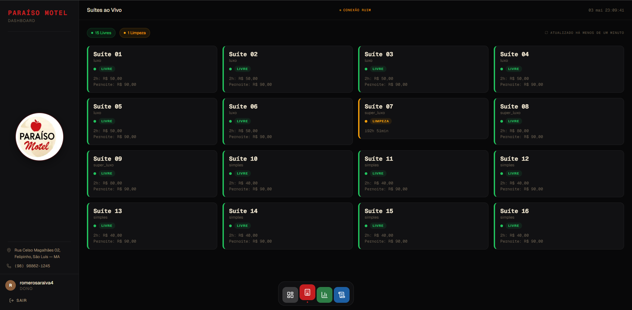Click Suíte 08 price 2h: R$ 80,00
This screenshot has width=632, height=310.
tap(514, 131)
